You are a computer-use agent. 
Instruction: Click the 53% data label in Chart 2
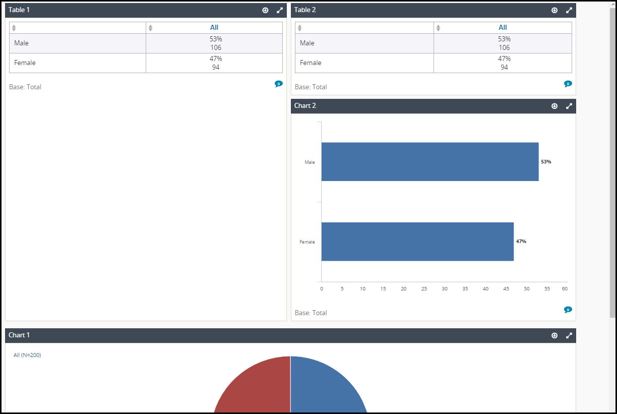[546, 162]
